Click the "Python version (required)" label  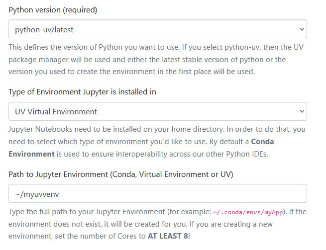tap(53, 10)
